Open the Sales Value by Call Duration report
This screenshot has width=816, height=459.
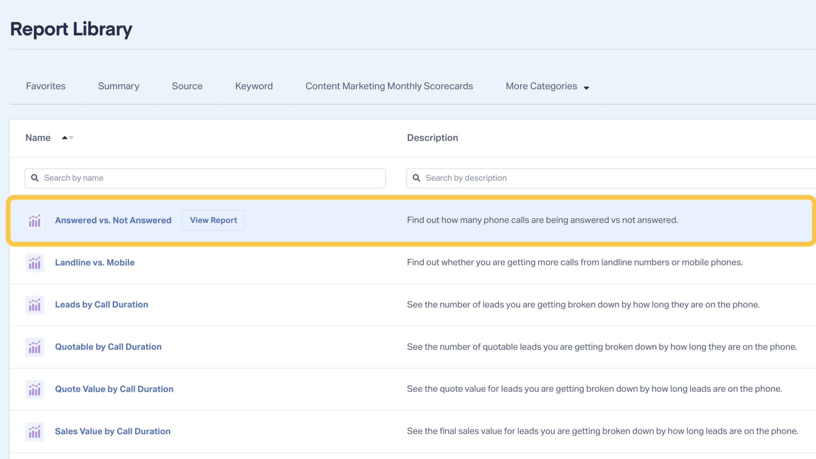tap(113, 431)
